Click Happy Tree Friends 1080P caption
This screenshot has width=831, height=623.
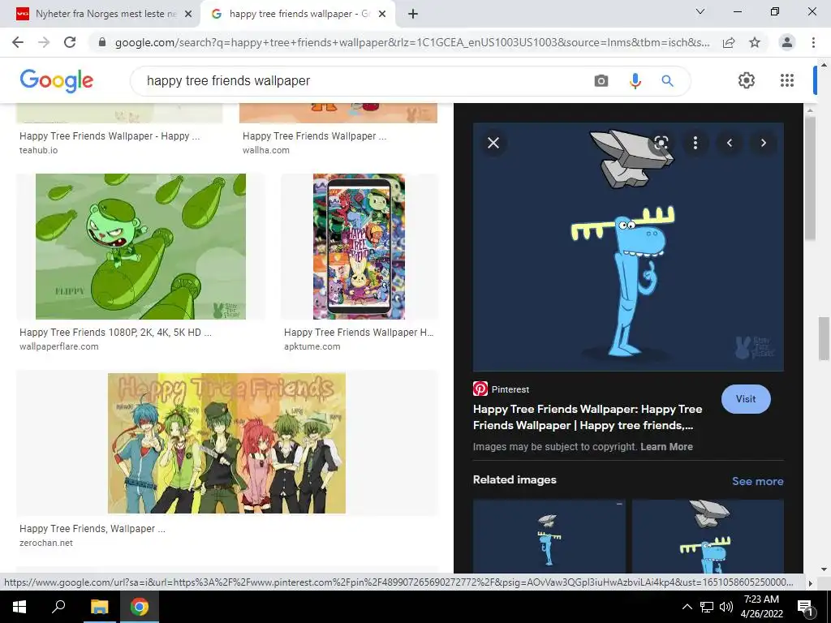115,332
